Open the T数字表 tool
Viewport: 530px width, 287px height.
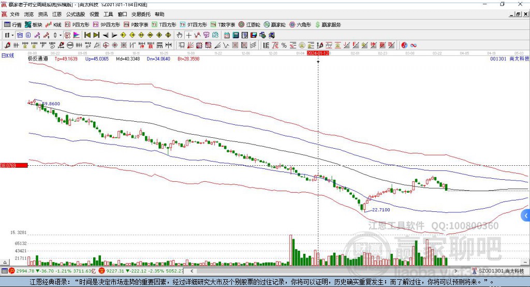(223, 25)
